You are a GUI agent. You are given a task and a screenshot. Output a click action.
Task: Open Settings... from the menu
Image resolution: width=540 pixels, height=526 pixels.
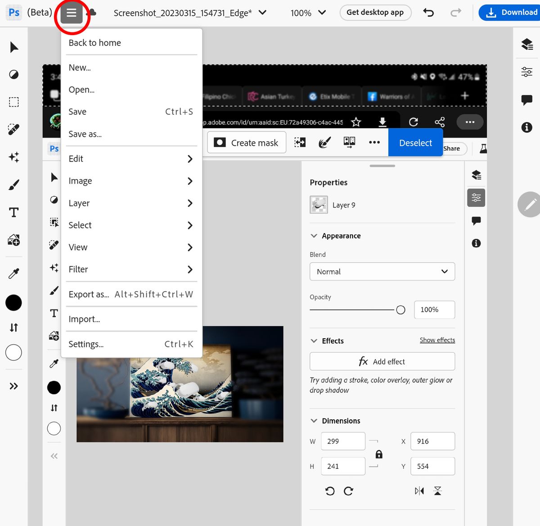(x=131, y=344)
